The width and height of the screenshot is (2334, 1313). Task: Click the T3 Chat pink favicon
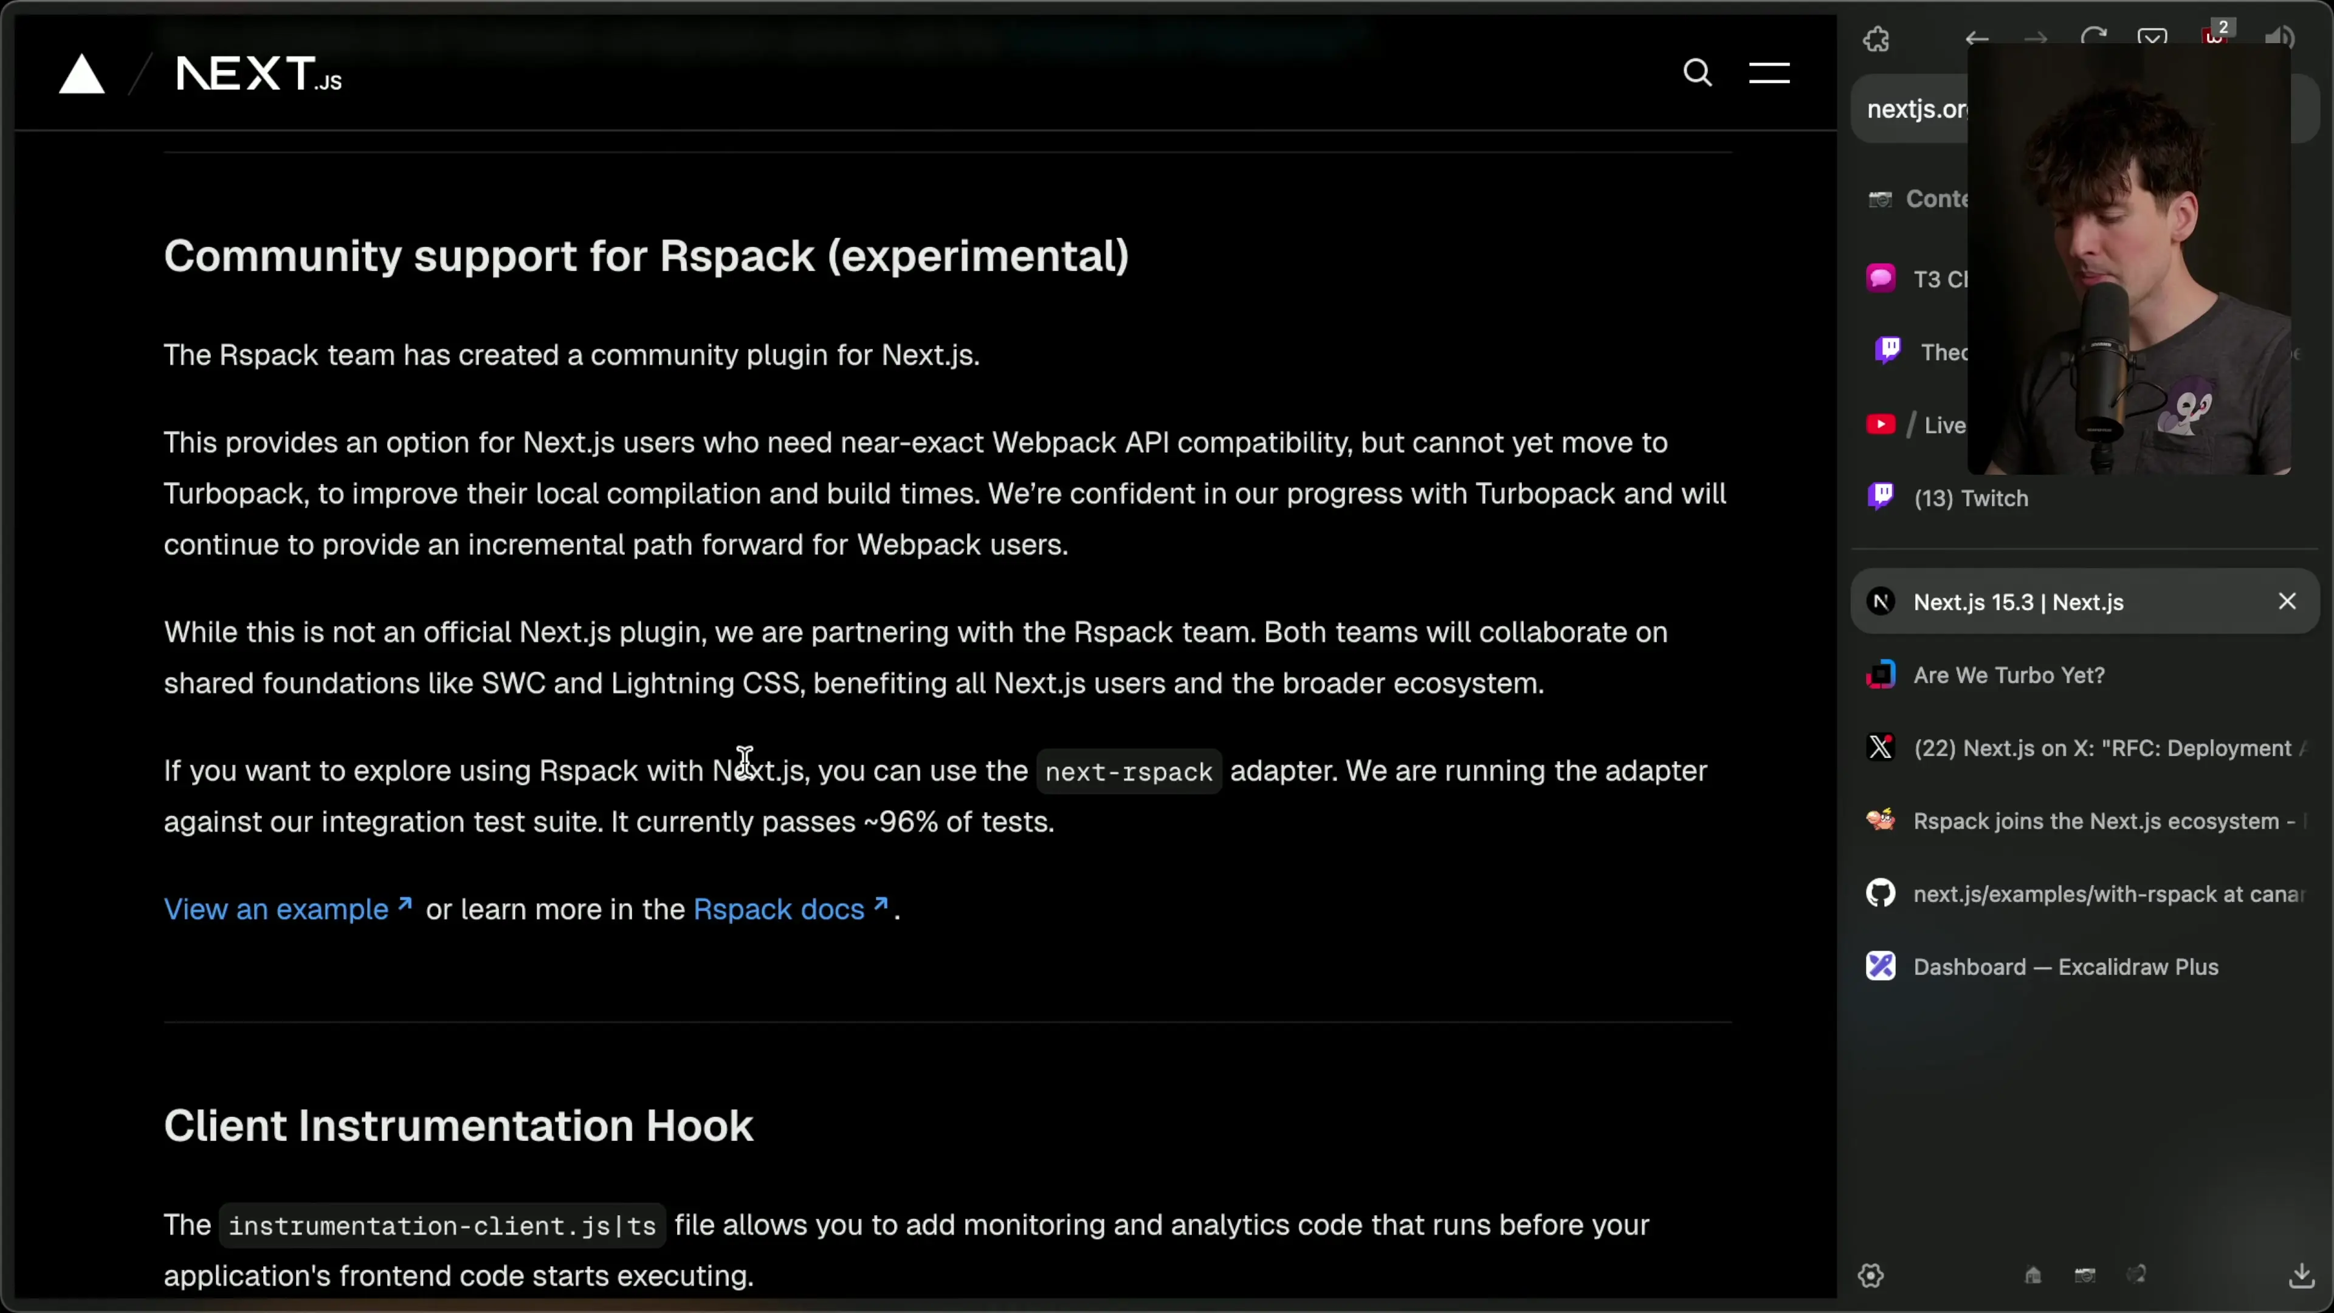[x=1881, y=277]
